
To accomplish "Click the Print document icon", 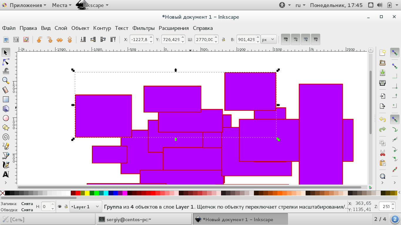I will coord(383,83).
